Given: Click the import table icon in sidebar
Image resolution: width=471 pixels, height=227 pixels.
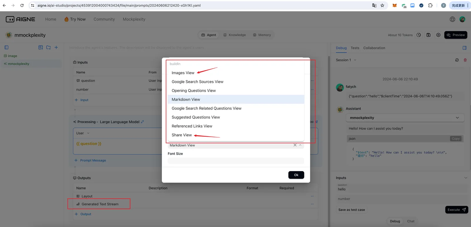Looking at the screenshot, I should (x=41, y=47).
